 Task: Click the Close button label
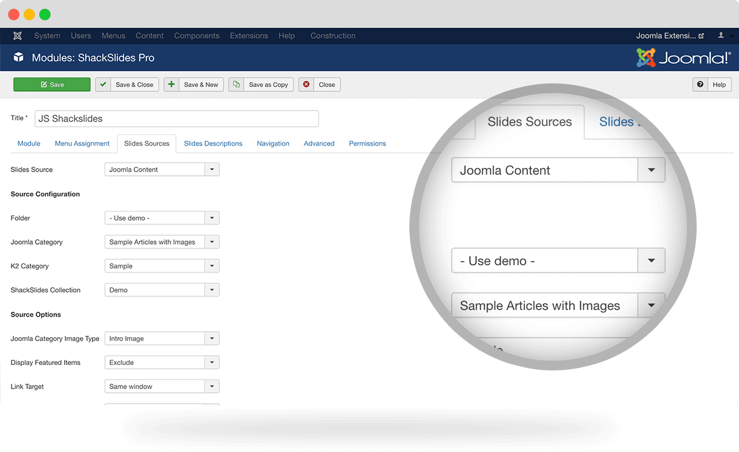[x=327, y=85]
